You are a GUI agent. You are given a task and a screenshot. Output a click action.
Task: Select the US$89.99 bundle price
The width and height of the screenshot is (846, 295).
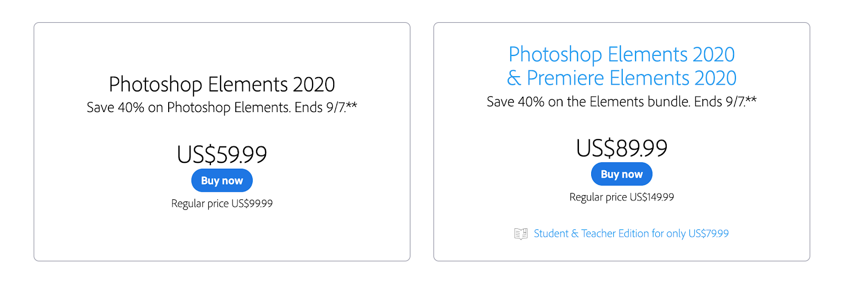tap(621, 148)
